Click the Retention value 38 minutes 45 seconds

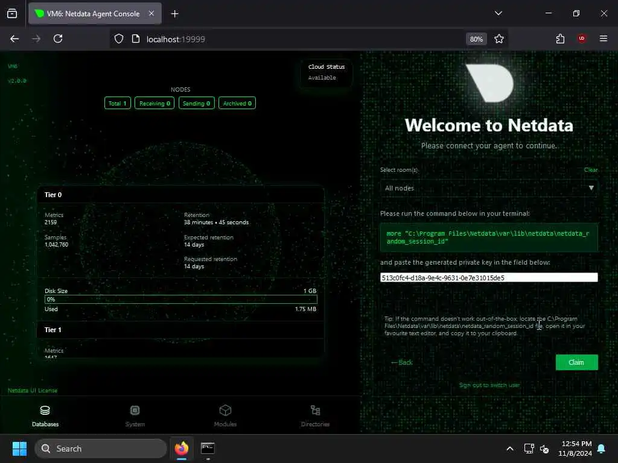click(x=217, y=222)
